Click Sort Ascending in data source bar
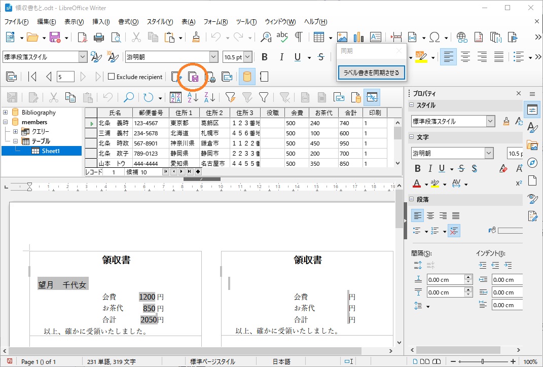543x367 pixels. [193, 98]
